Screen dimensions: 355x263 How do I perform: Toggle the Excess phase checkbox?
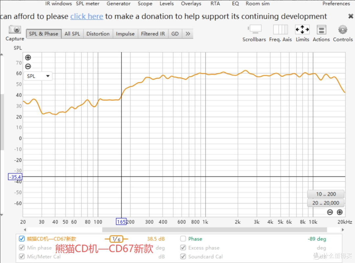183,248
